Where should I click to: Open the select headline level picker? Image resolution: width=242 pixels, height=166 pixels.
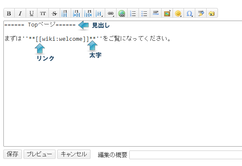click(x=99, y=13)
